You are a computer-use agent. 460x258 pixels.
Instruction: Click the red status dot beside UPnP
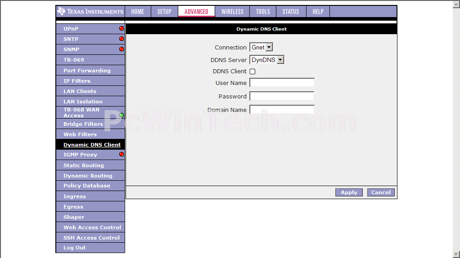click(x=122, y=28)
